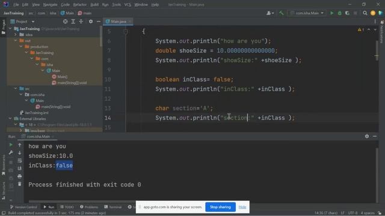385x216 pixels.
Task: Click the UTF-8 encoding in the status bar
Action: 353,213
